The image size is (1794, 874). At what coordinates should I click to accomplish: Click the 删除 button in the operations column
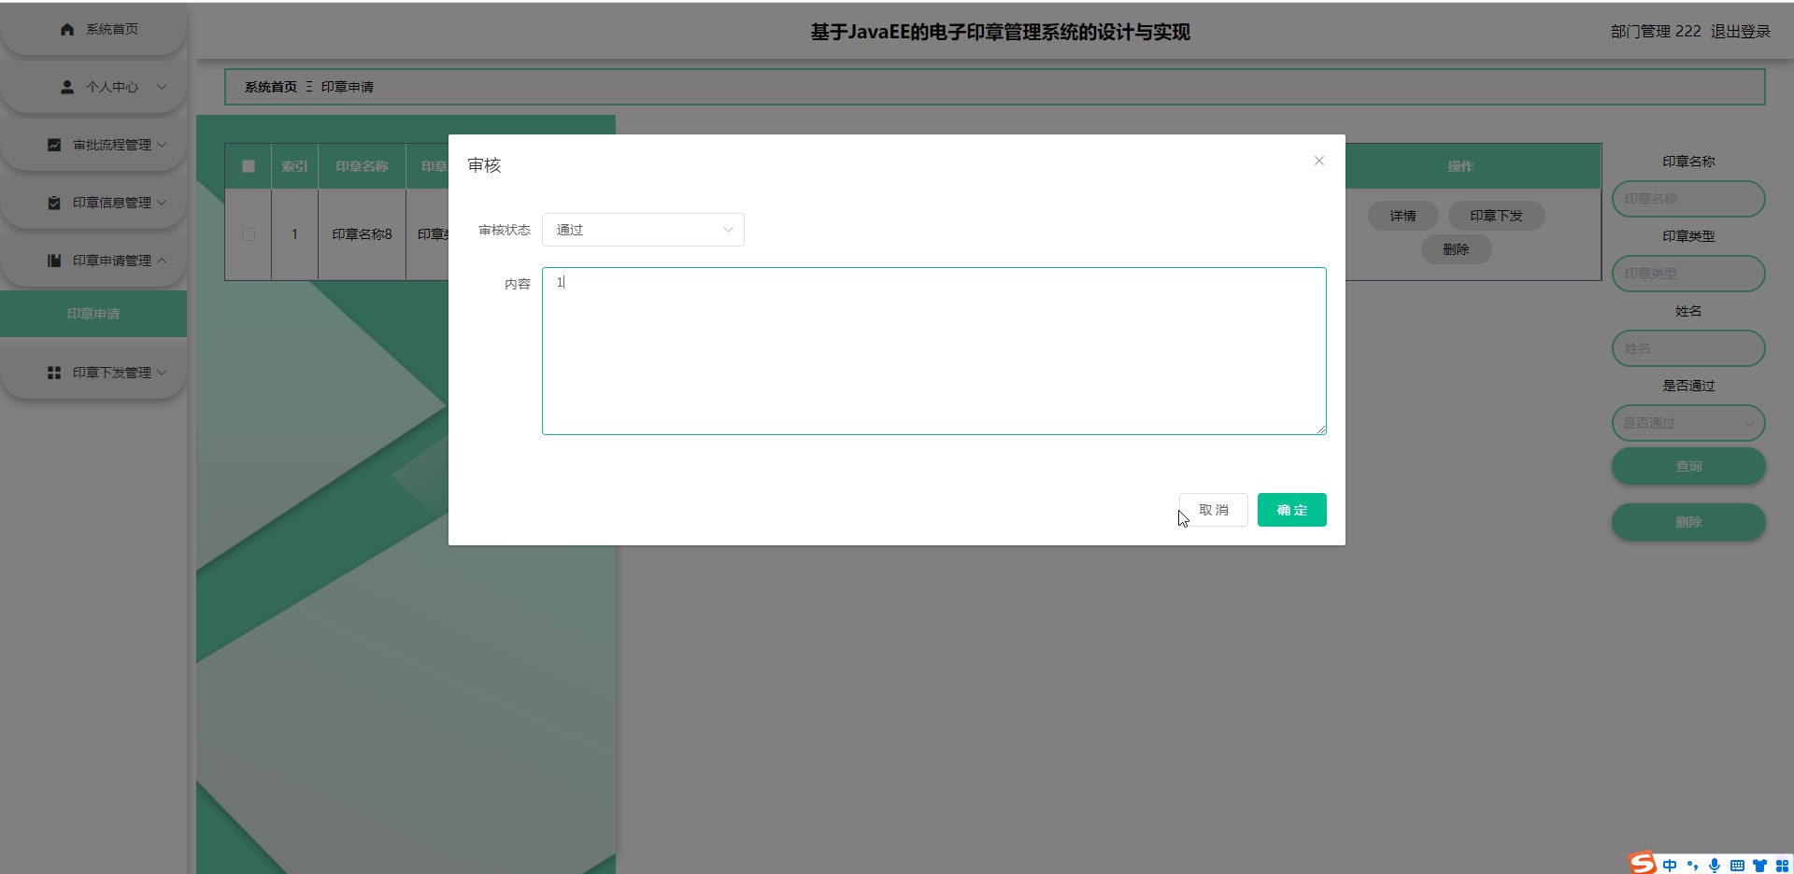1456,249
